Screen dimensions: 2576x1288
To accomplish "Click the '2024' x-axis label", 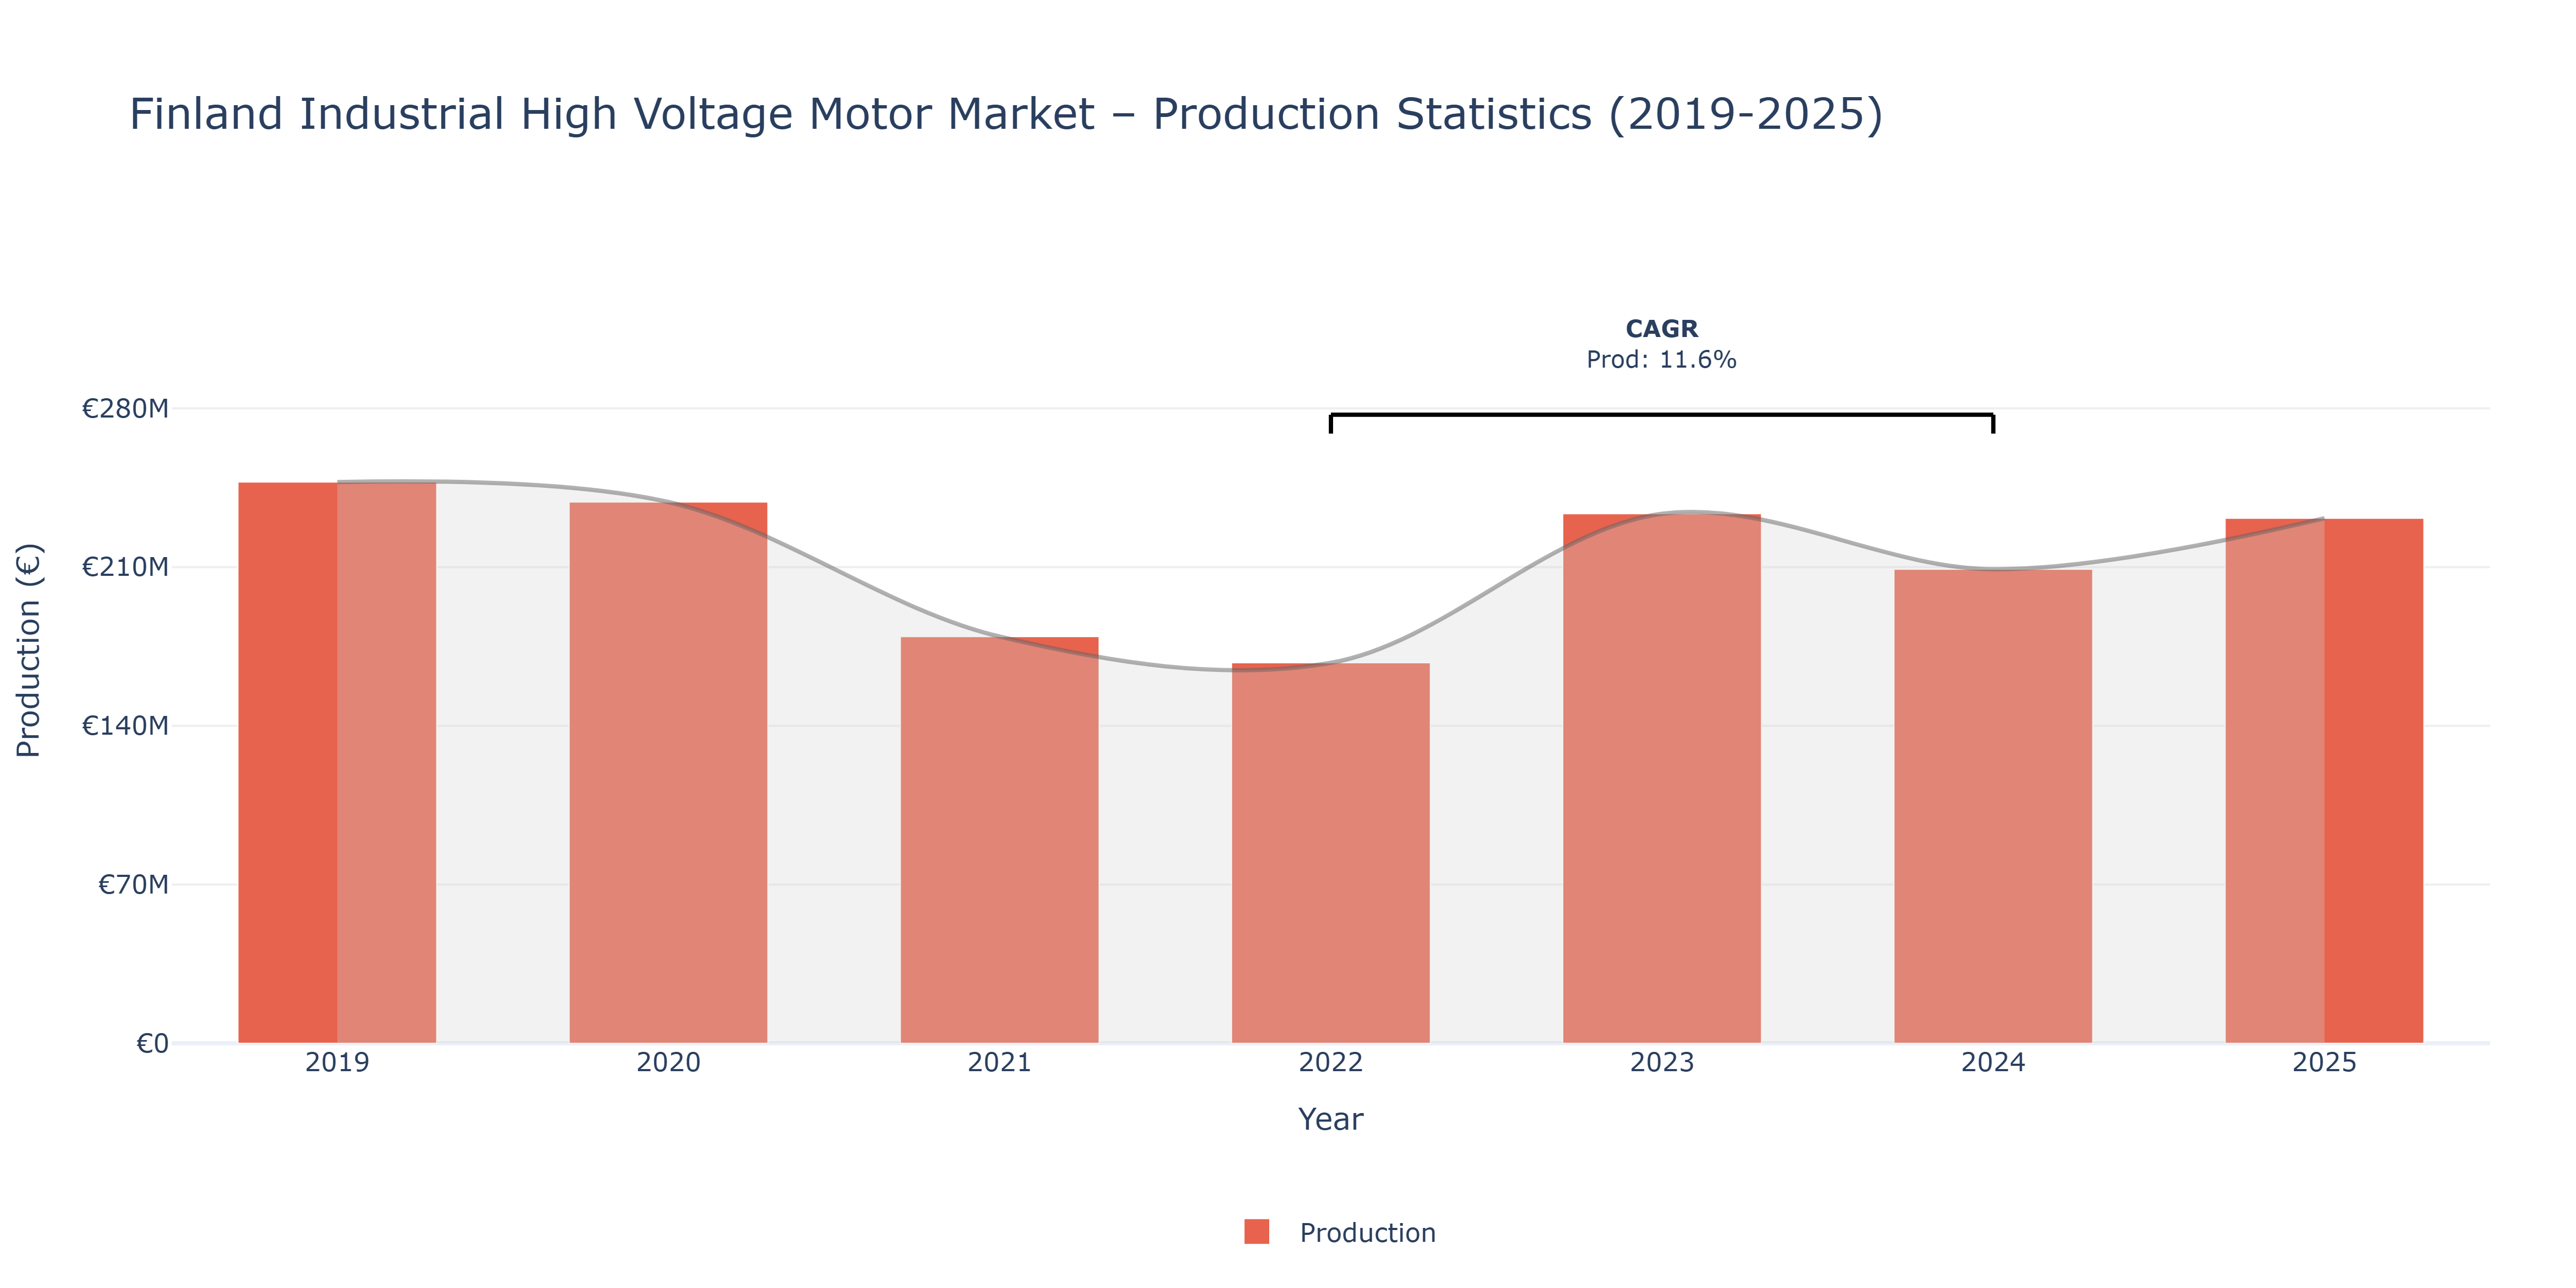I will coord(1992,1062).
